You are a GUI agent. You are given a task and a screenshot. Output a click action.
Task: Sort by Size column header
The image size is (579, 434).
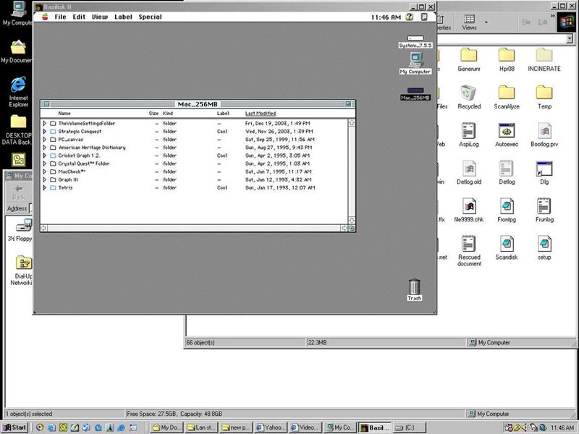153,114
